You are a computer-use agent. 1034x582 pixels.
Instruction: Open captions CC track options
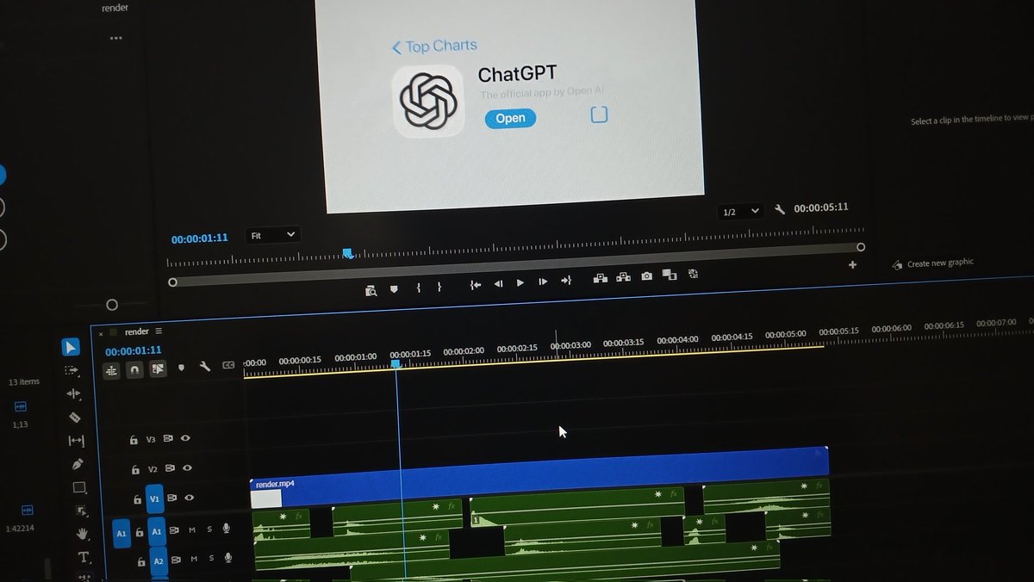(x=228, y=365)
